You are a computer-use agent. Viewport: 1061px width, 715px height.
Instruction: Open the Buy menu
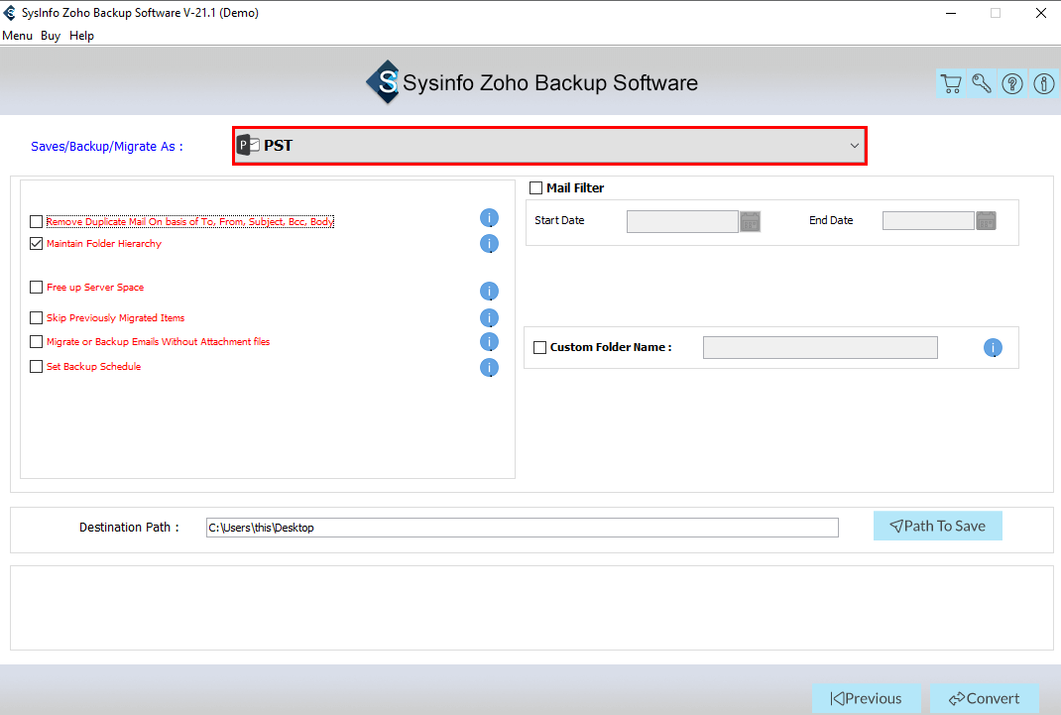pyautogui.click(x=50, y=36)
